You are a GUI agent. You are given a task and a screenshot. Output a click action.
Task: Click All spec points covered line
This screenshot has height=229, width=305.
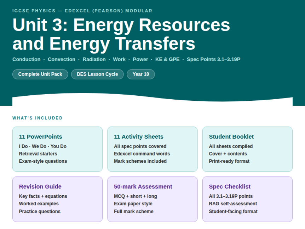pyautogui.click(x=140, y=146)
